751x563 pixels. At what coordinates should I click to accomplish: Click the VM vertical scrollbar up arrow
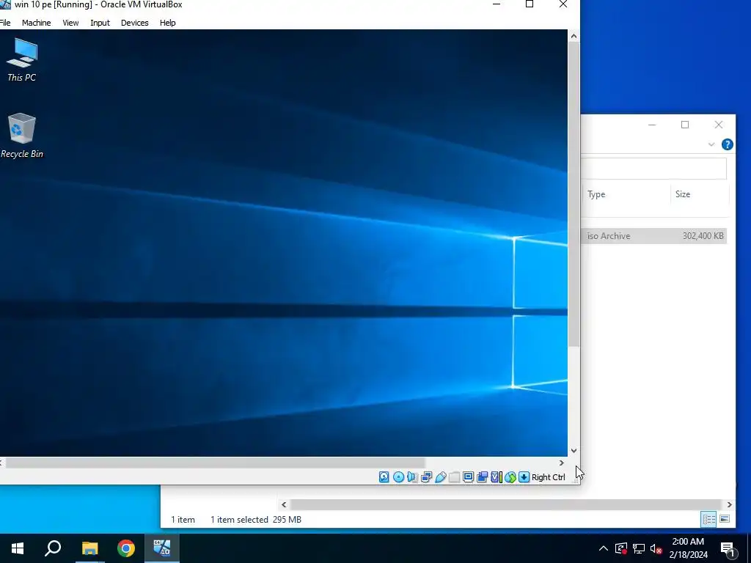[574, 36]
